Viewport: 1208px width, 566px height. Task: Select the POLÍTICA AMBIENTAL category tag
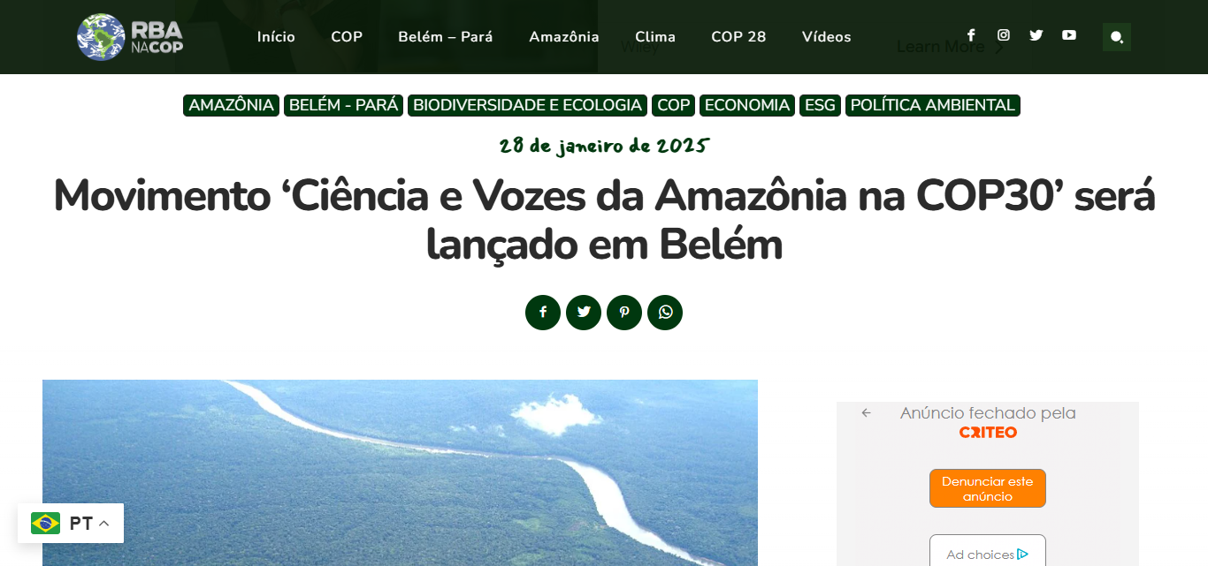[x=933, y=105]
